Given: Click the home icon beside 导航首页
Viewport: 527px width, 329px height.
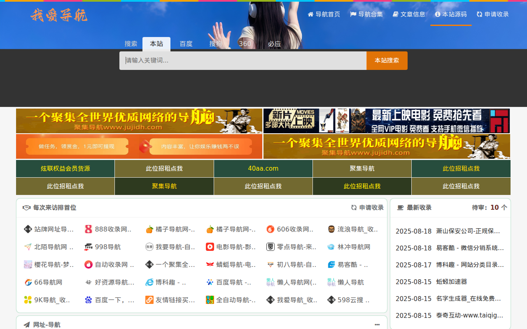Looking at the screenshot, I should tap(310, 14).
